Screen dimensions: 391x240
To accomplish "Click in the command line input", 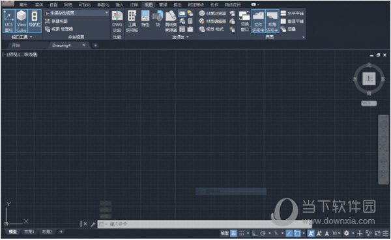I will pyautogui.click(x=205, y=224).
